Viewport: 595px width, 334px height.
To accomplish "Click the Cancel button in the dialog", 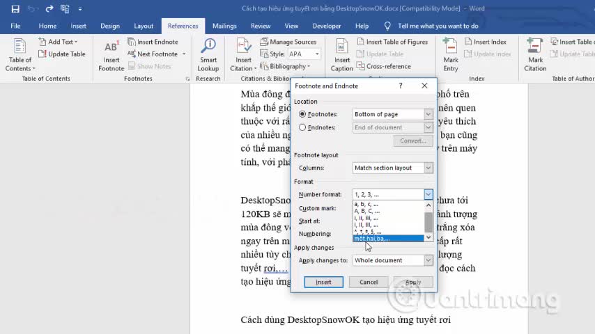I will coord(369,282).
